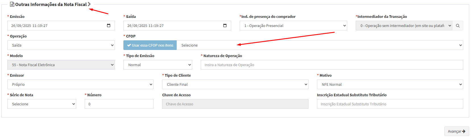This screenshot has height=138, width=472.
Task: Open the CFOP Selecione dropdown
Action: [x=320, y=45]
